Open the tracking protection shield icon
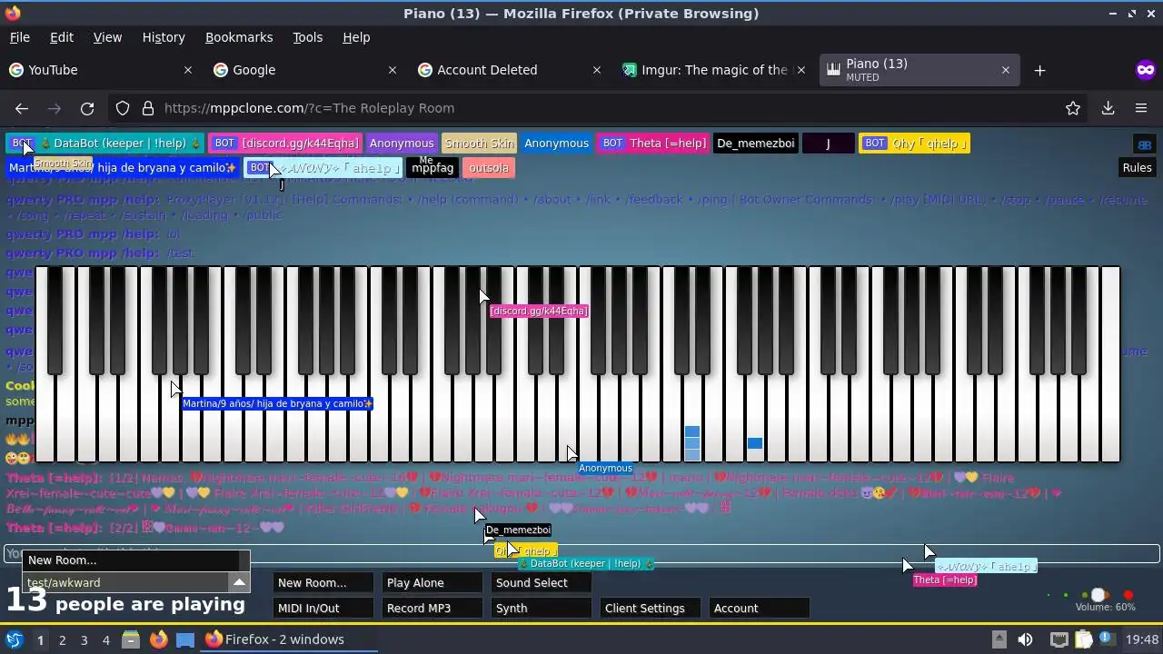 click(x=123, y=108)
